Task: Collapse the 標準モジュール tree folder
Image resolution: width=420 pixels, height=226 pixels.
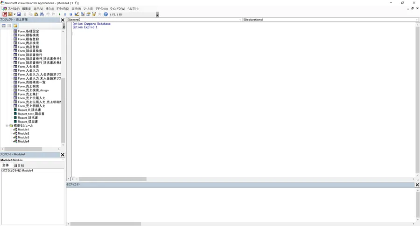Action: tap(7, 126)
